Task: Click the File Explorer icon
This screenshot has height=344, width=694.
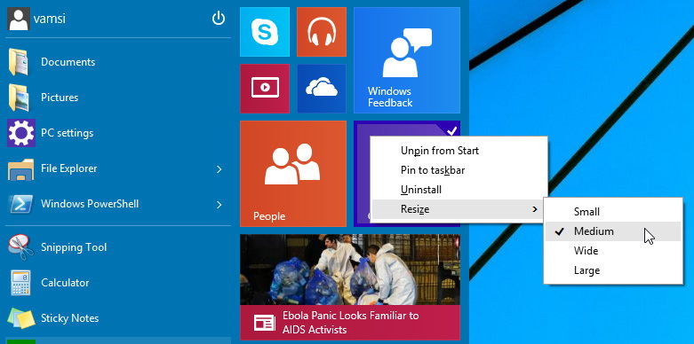Action: click(x=20, y=169)
